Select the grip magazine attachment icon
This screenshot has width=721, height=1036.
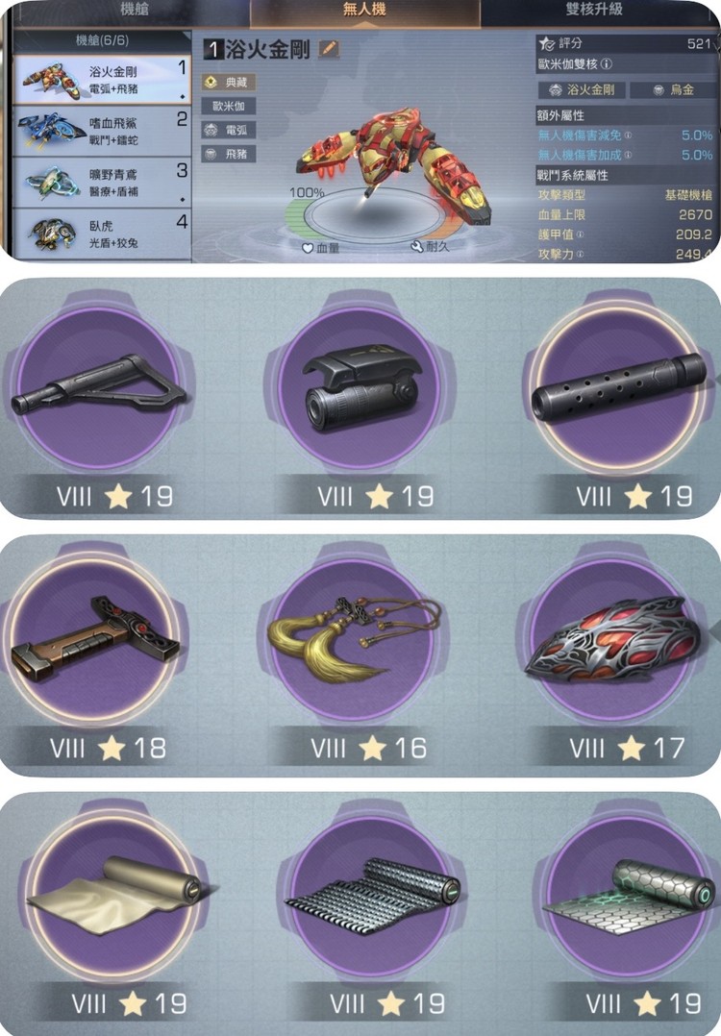(94, 640)
